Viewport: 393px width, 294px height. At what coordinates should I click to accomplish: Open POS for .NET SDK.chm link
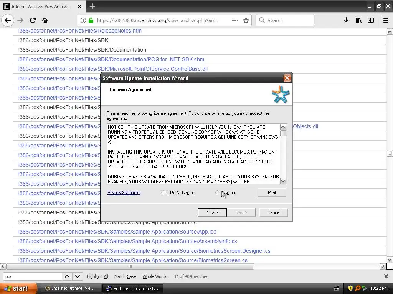(111, 59)
